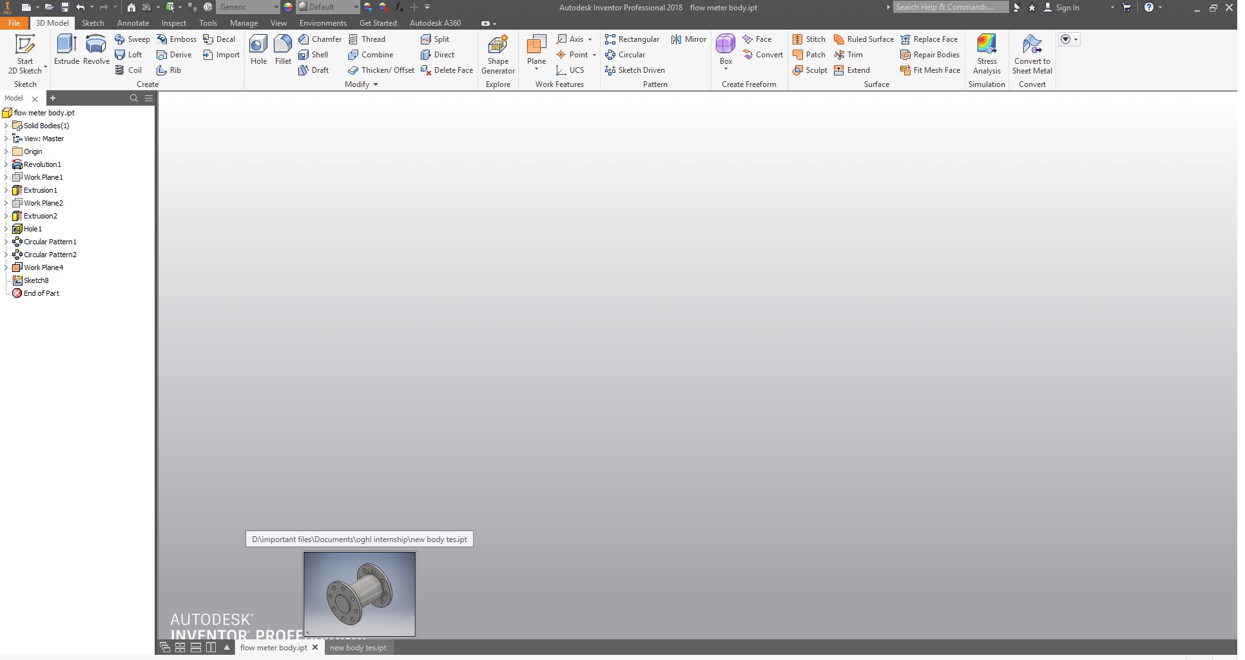Collapse the document tabs bar with the arrow
1245x660 pixels.
coord(226,648)
